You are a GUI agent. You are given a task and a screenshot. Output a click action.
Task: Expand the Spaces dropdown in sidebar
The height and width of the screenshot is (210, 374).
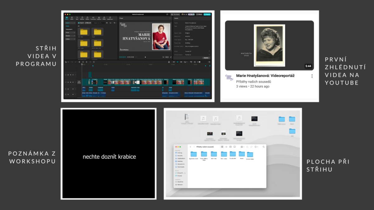70,36
